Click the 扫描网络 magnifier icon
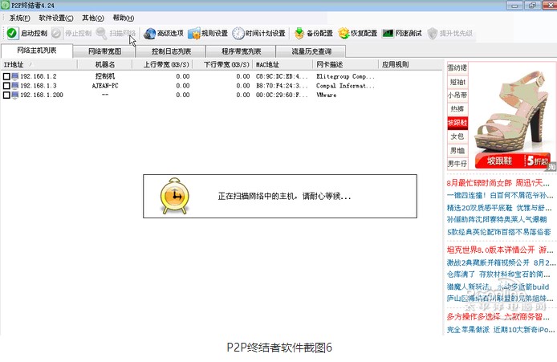Screen dimensions: 557x362 (x=101, y=33)
